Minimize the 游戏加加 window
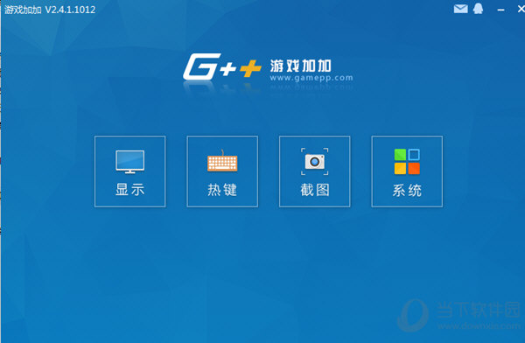525x343 pixels. coord(500,10)
